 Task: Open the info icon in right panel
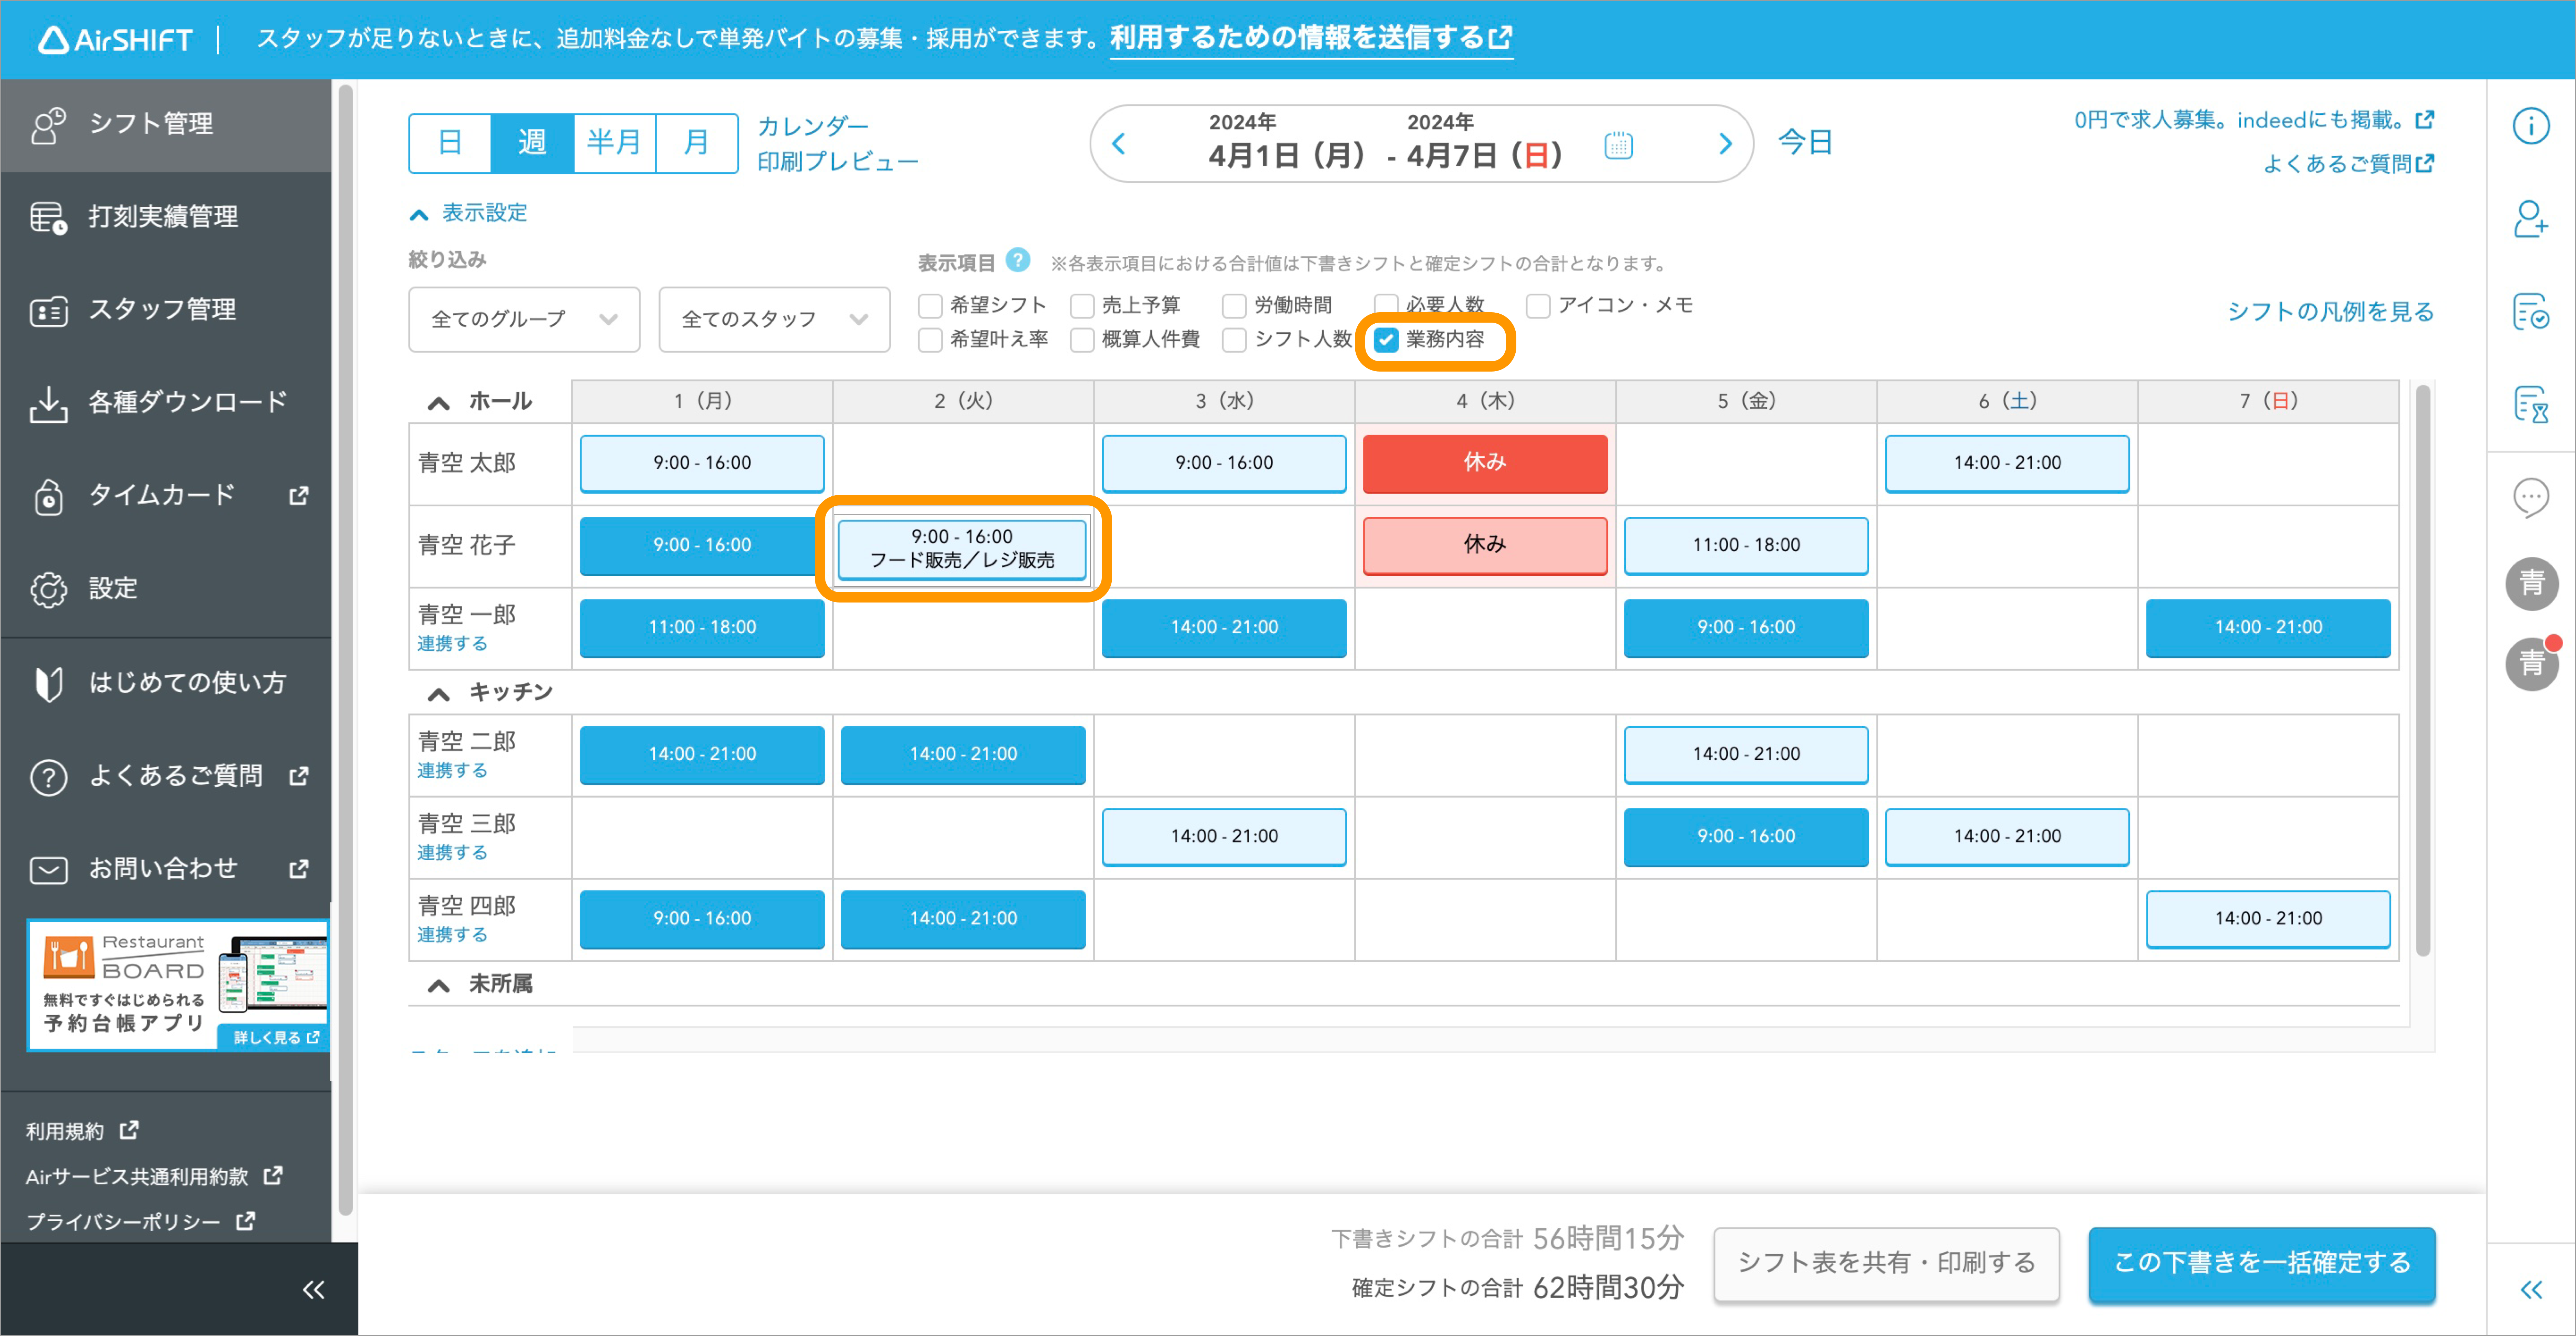coord(2531,126)
